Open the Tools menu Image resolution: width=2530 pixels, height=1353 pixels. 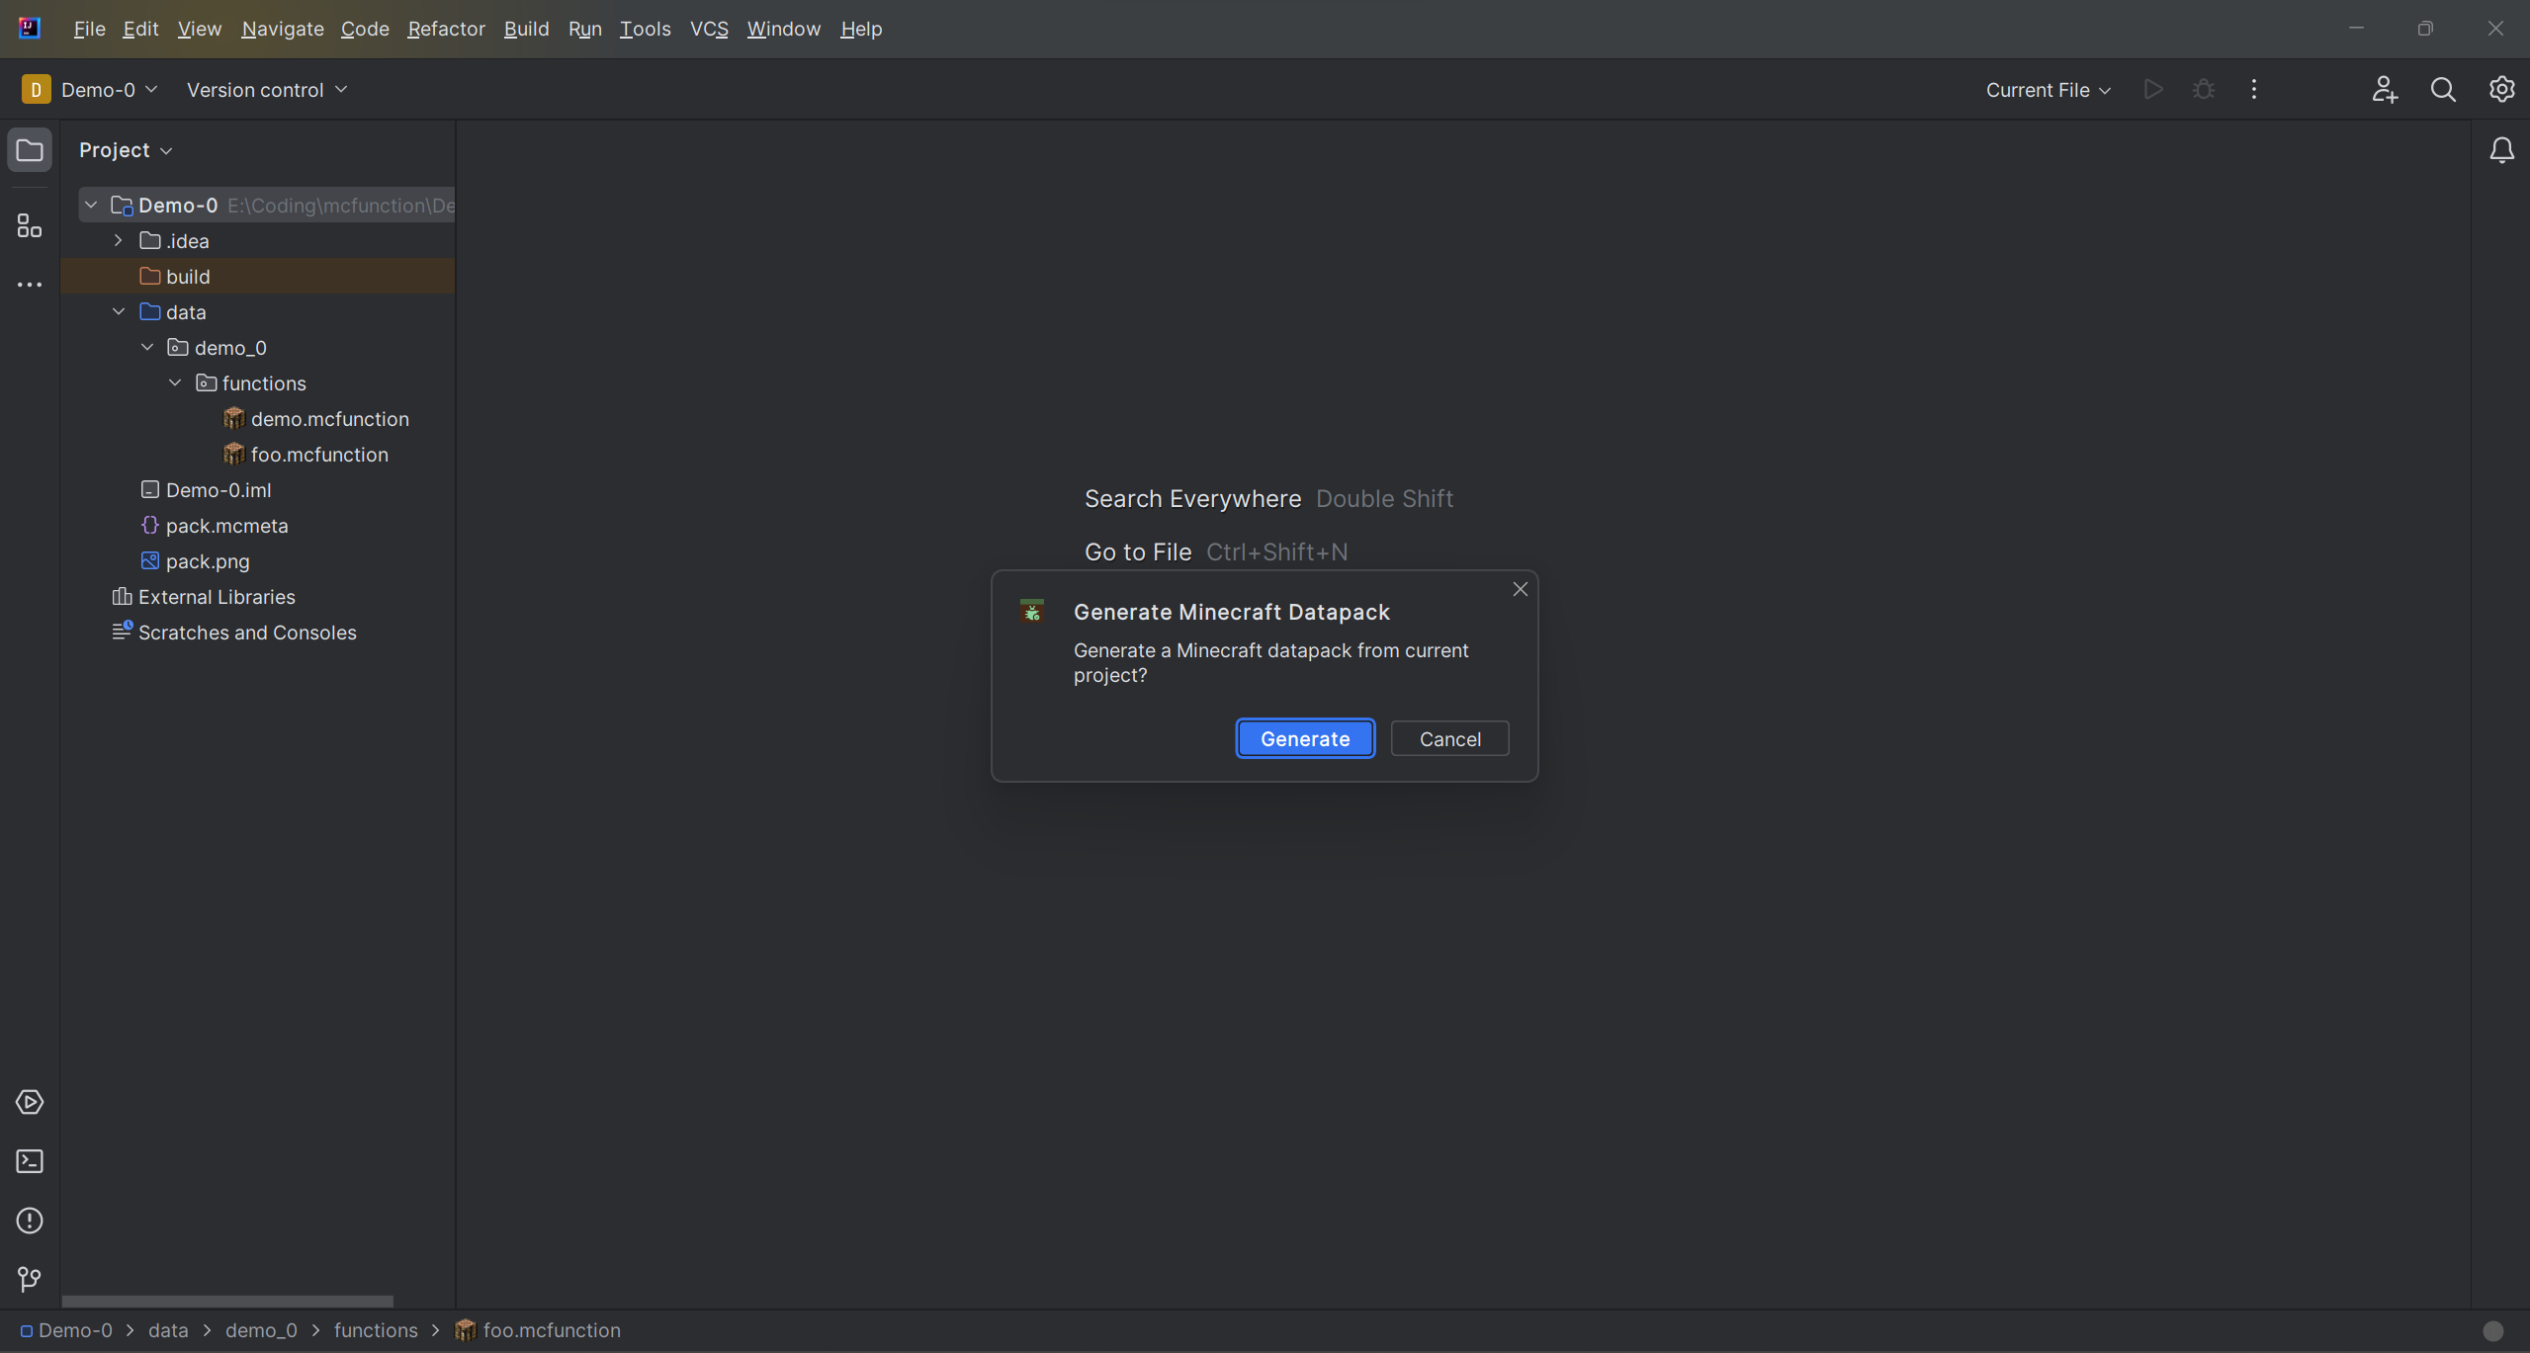tap(645, 29)
